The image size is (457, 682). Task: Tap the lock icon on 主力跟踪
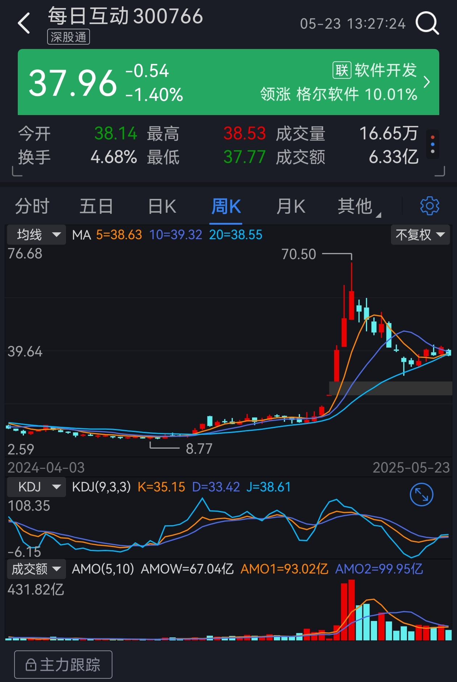pos(31,665)
